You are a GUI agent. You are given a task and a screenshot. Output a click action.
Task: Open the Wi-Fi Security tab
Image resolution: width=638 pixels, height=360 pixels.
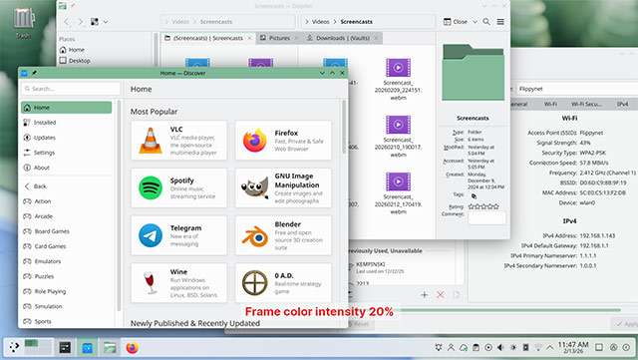[x=586, y=105]
